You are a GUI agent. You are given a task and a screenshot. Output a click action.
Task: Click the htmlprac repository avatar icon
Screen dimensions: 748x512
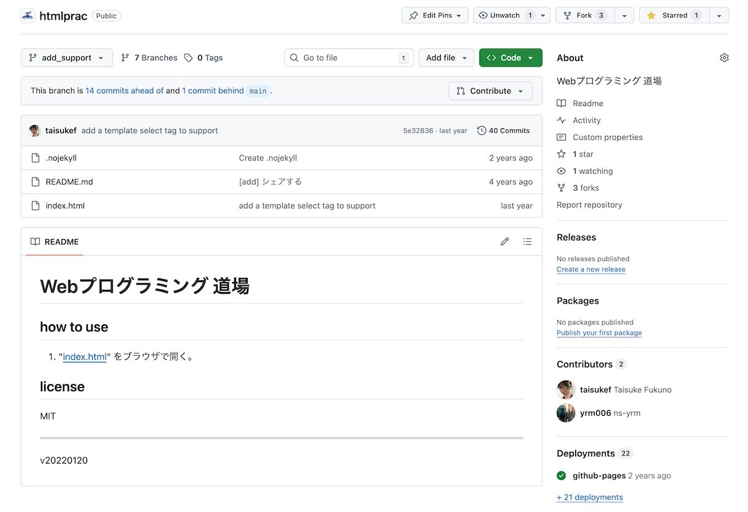coord(28,16)
